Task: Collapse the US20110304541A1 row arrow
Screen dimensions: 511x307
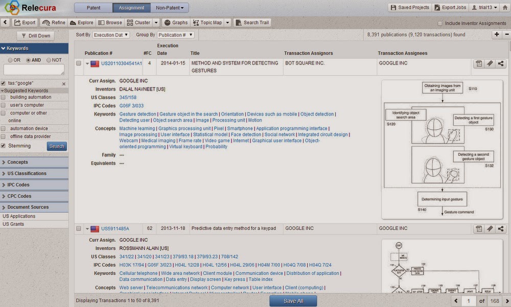Action: click(x=87, y=63)
